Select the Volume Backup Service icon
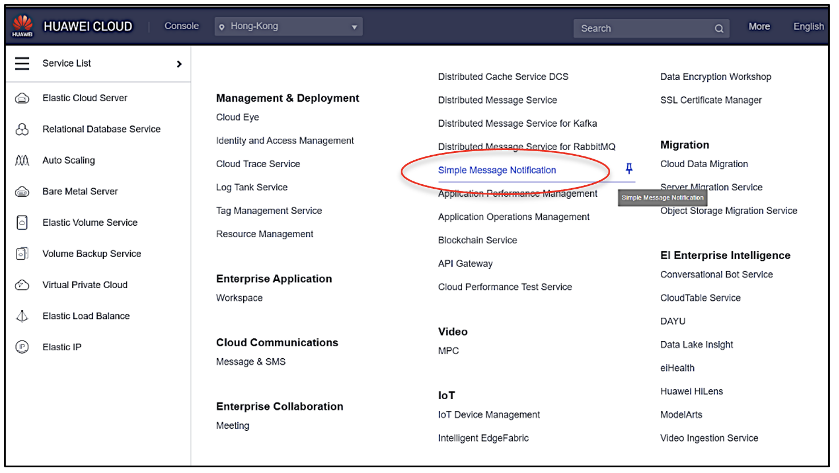Screen dimensions: 839x473 (22, 254)
